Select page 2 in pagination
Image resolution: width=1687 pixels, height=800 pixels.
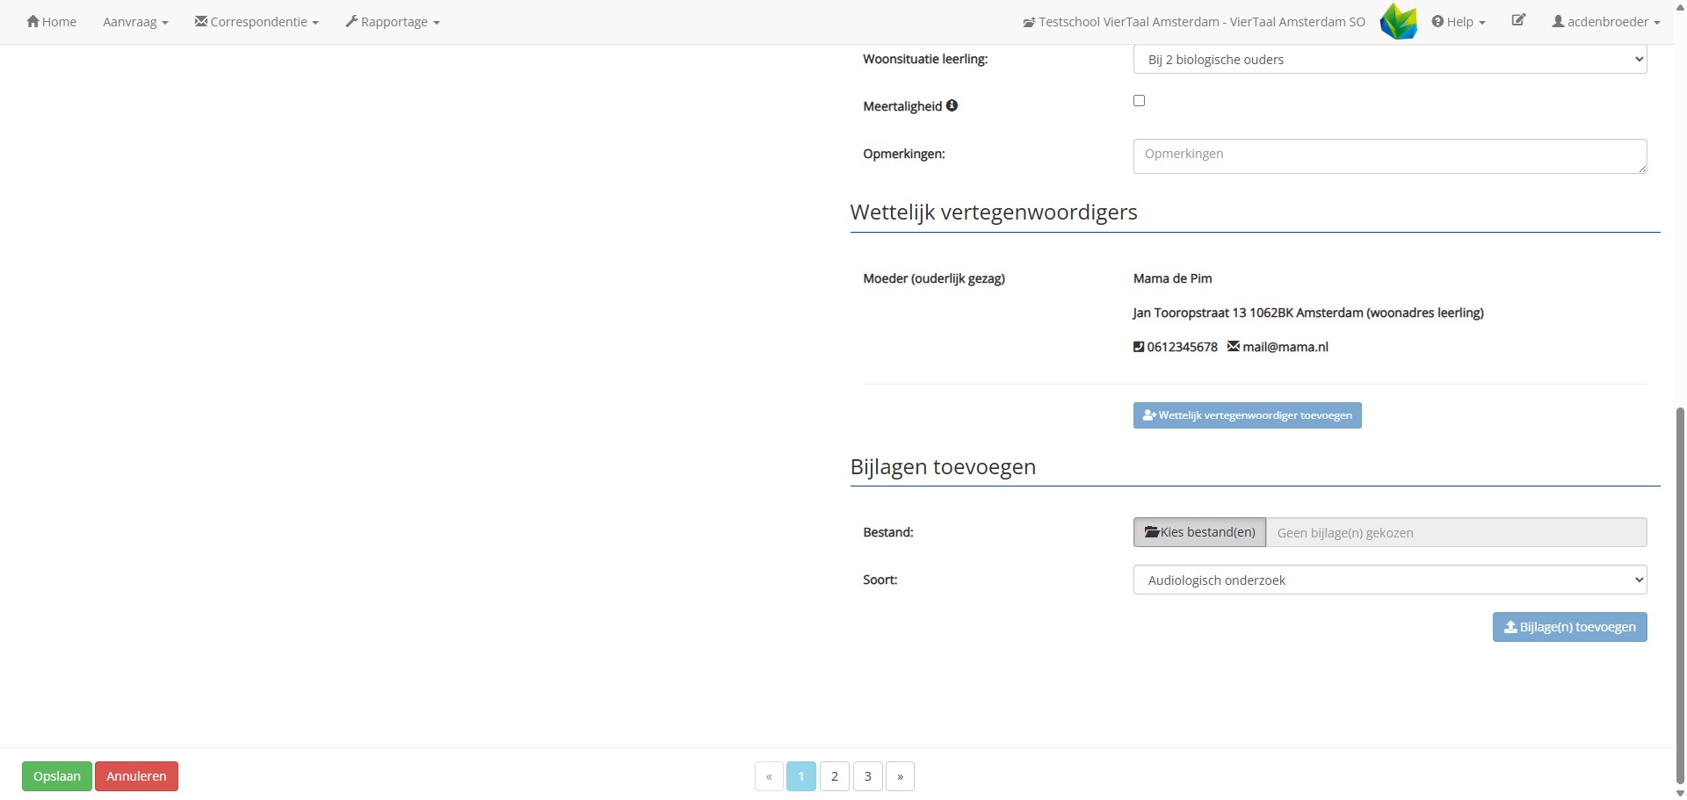tap(835, 776)
